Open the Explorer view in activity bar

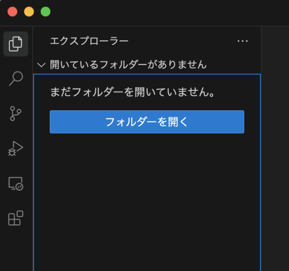click(16, 44)
